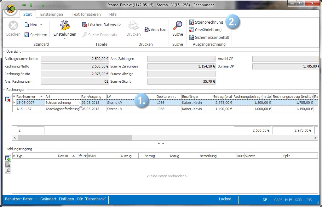Click the IBAN column header
Viewport: 322px width, 207px height.
(x=103, y=156)
